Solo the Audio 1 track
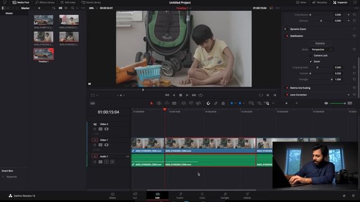Viewport: 360px width, 202px height. pyautogui.click(x=106, y=162)
